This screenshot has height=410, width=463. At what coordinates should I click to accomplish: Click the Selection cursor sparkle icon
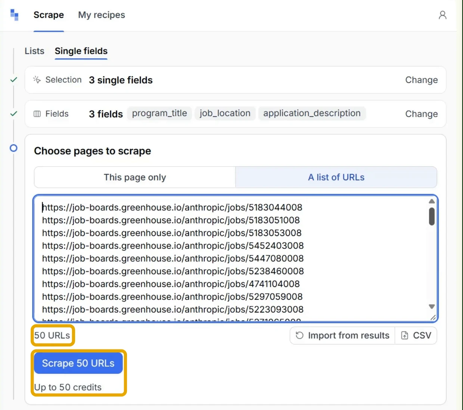pos(37,80)
